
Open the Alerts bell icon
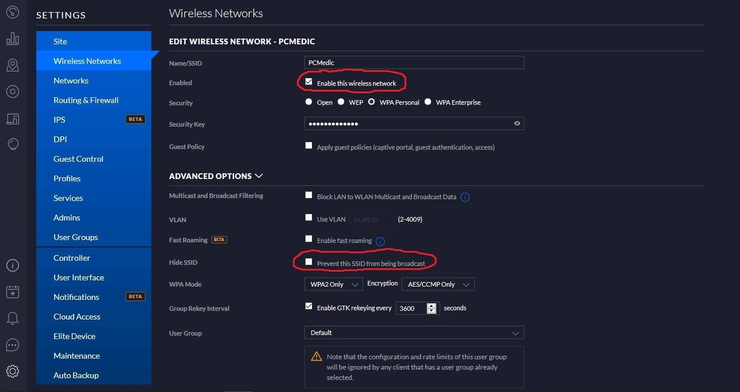pyautogui.click(x=13, y=318)
